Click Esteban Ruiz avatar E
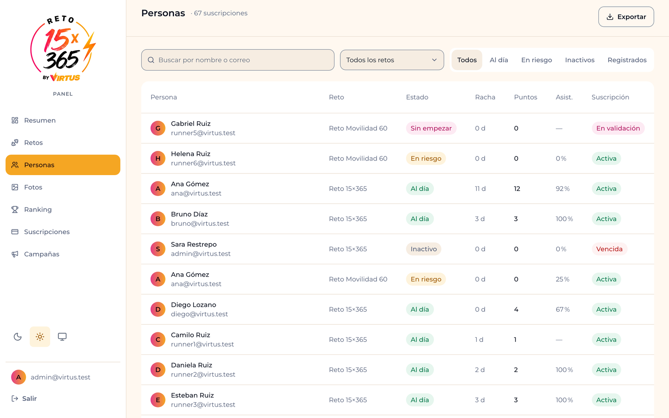Screen dimensions: 669x418 click(x=158, y=400)
